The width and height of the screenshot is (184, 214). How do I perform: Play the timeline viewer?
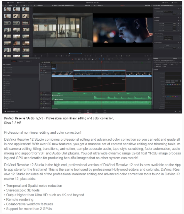[124, 56]
